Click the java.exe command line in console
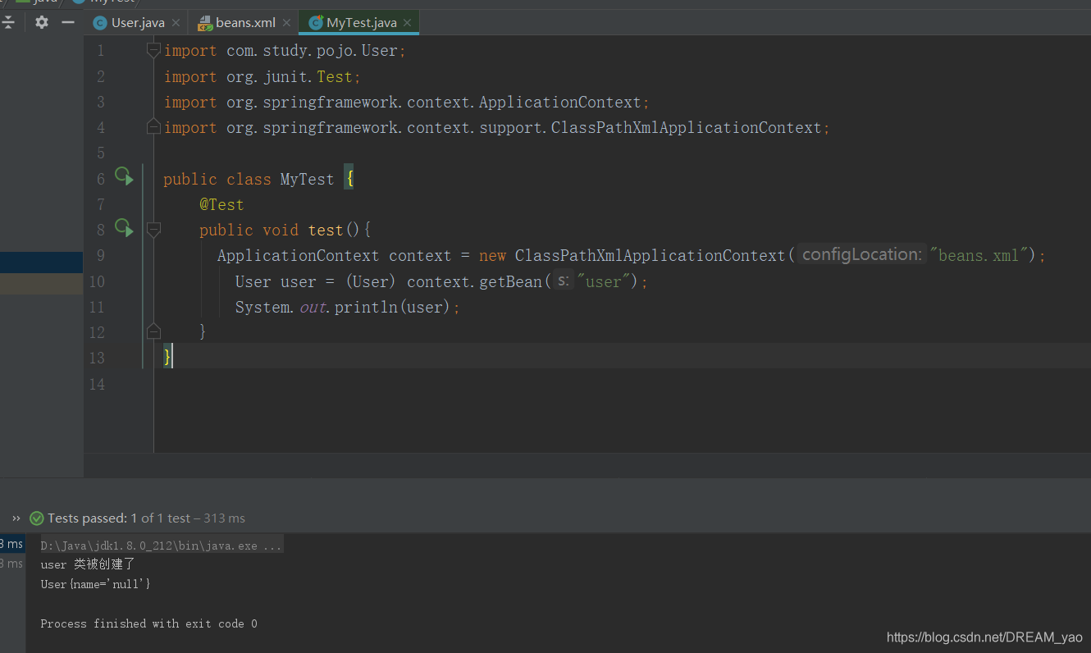1091x653 pixels. coord(161,546)
